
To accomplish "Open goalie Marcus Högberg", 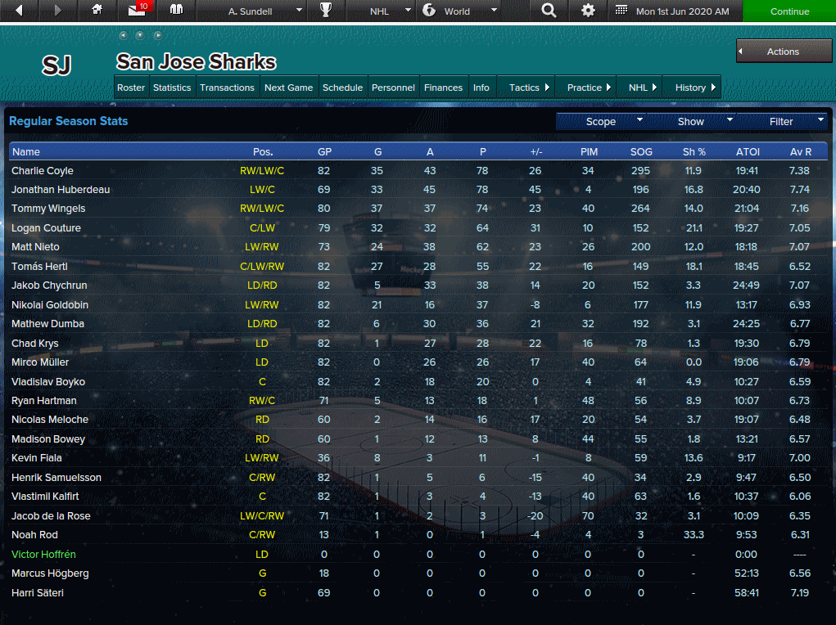I will (x=50, y=573).
